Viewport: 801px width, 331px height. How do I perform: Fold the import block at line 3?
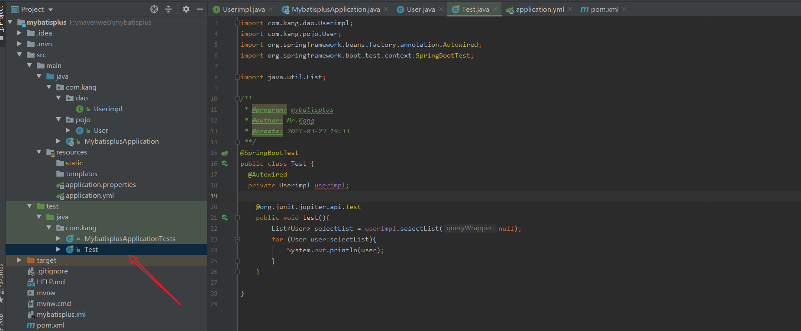(x=237, y=23)
